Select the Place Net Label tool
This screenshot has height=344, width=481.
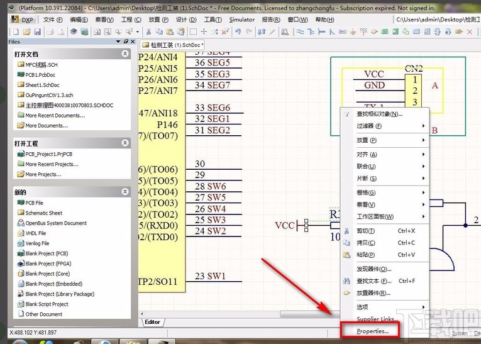coord(343,31)
